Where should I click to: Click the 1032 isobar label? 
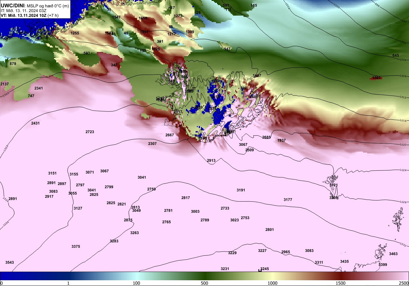click(x=403, y=245)
